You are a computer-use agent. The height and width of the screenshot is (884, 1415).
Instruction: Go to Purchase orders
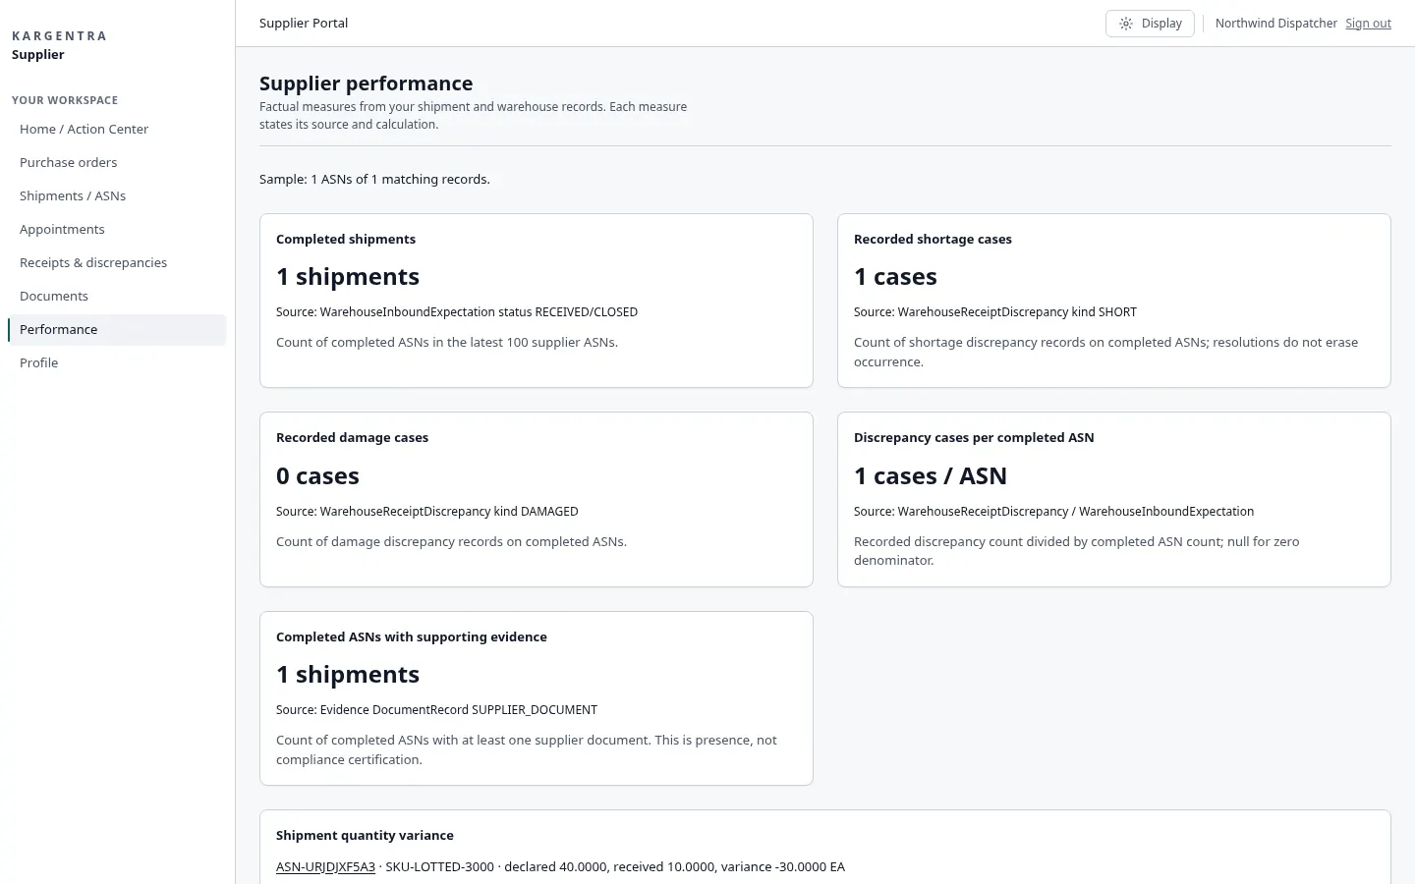click(x=117, y=162)
